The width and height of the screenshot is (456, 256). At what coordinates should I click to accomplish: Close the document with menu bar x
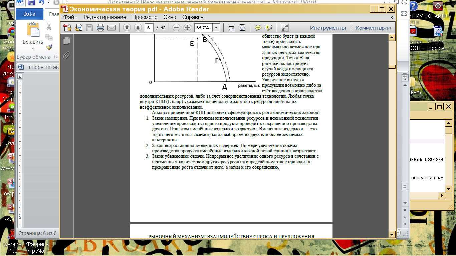pos(392,17)
